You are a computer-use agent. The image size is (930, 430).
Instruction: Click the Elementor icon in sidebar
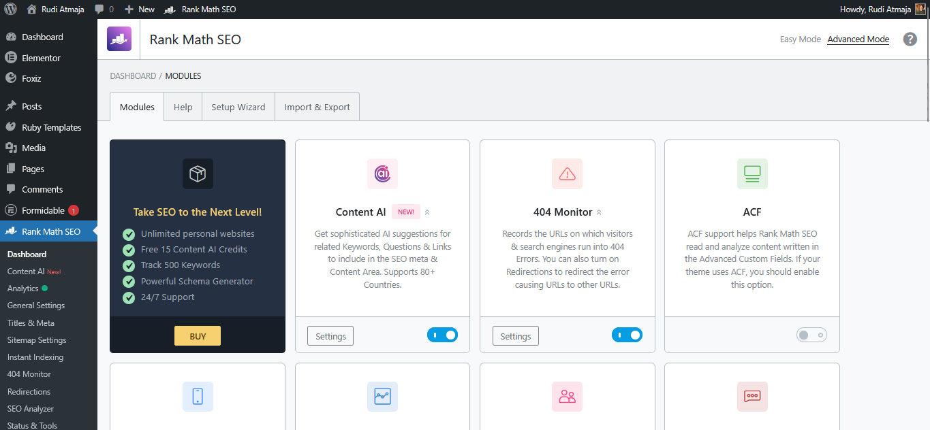(11, 58)
